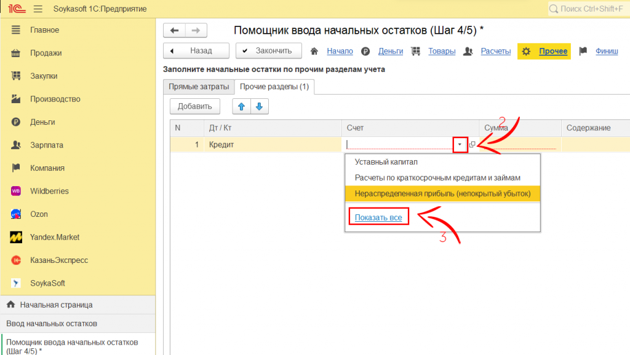The height and width of the screenshot is (355, 630).
Task: Pick Расчеты по краткосрочным кредитам и займам
Action: [437, 177]
